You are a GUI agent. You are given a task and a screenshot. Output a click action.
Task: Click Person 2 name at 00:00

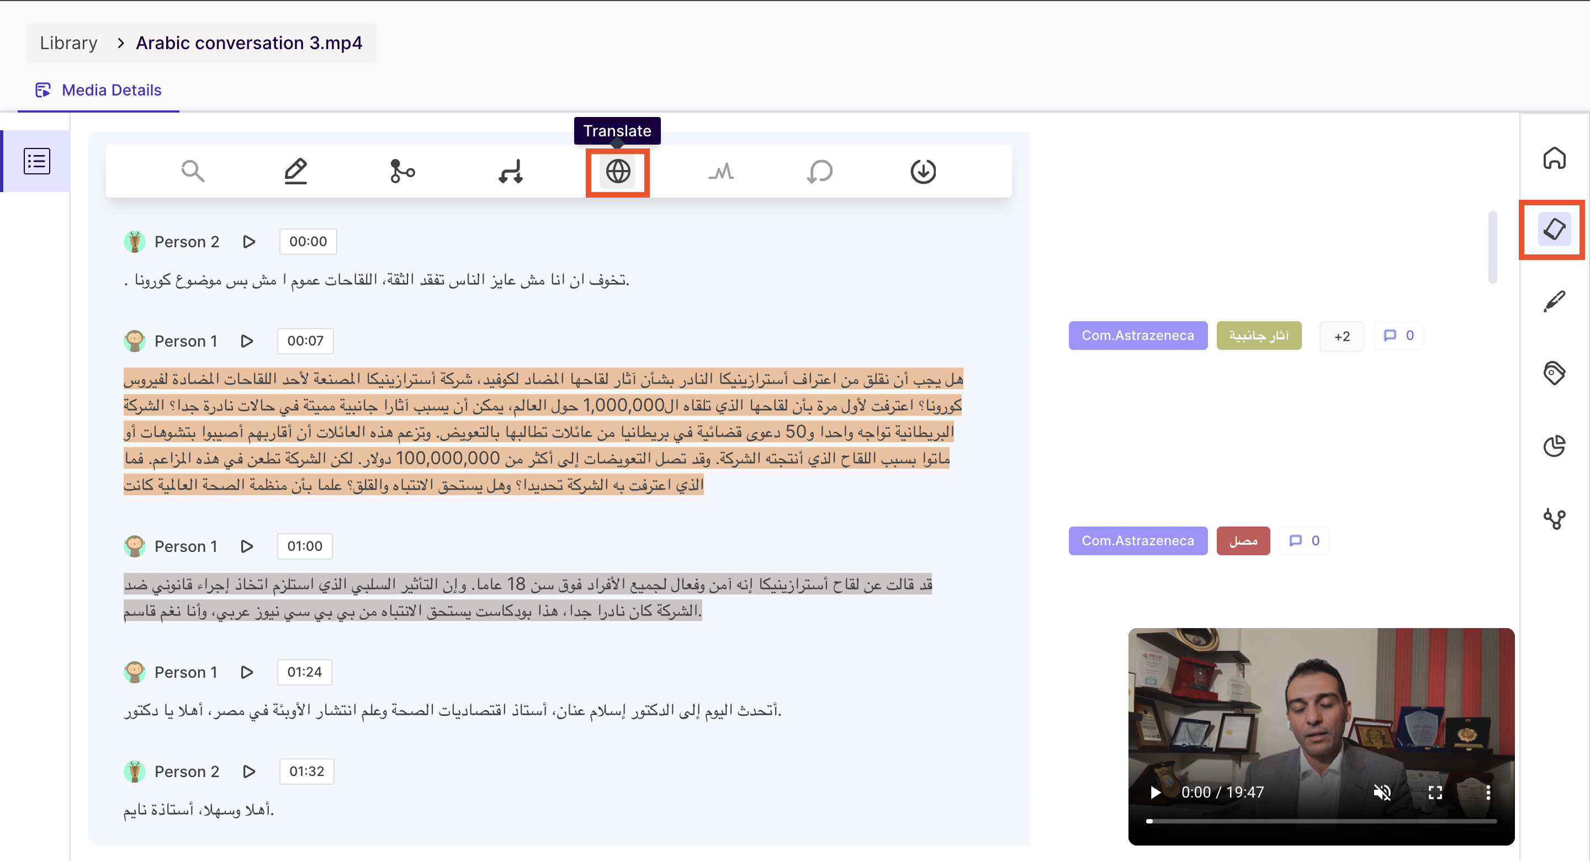(x=187, y=242)
